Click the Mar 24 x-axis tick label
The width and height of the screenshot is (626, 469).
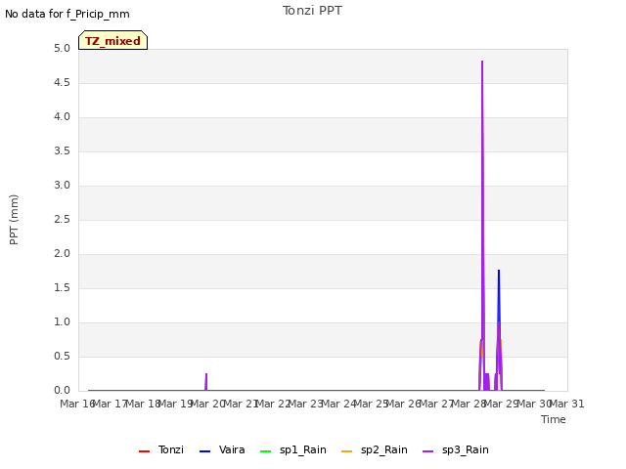(x=338, y=404)
